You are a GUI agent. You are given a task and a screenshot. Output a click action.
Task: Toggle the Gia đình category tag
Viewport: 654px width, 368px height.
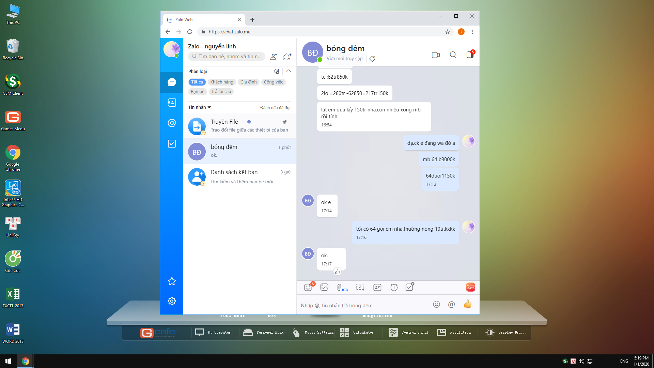point(248,82)
